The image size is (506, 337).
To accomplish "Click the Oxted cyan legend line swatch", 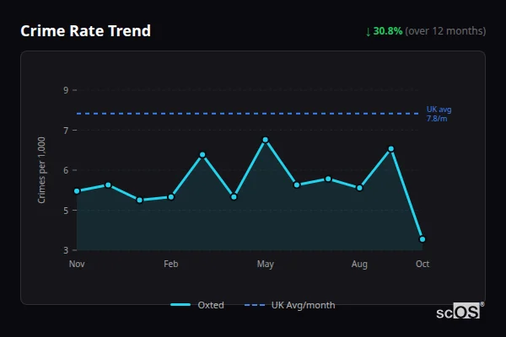I will [x=180, y=305].
